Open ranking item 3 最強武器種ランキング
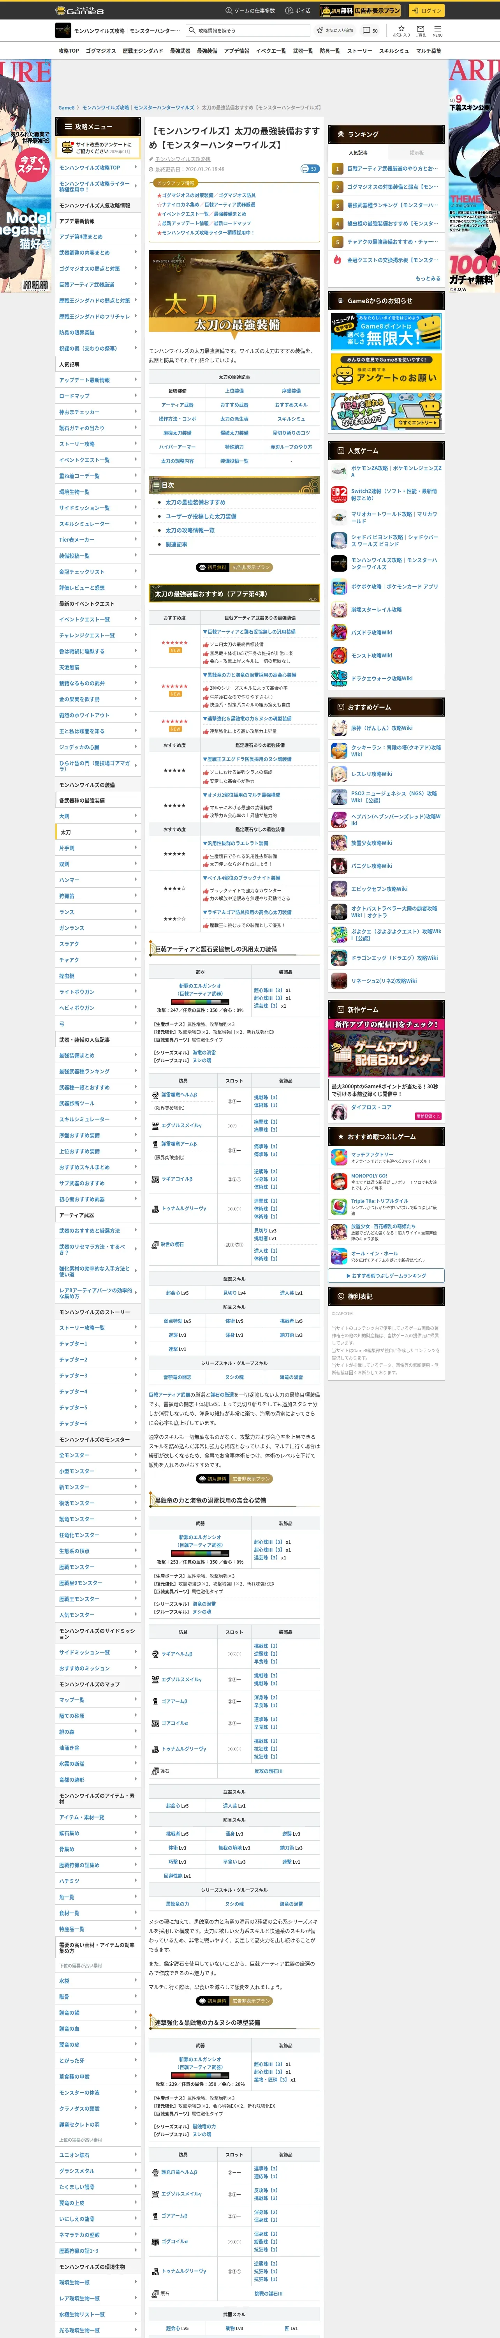 coord(387,205)
